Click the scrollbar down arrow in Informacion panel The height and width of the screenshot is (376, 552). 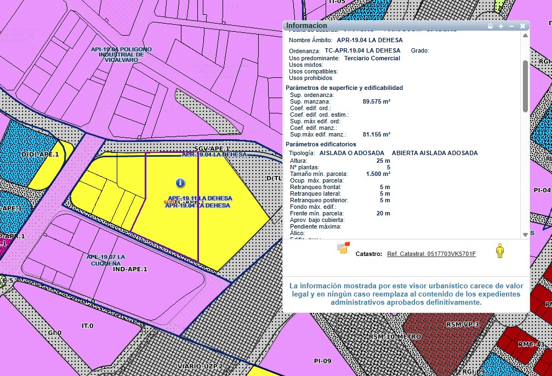525,235
